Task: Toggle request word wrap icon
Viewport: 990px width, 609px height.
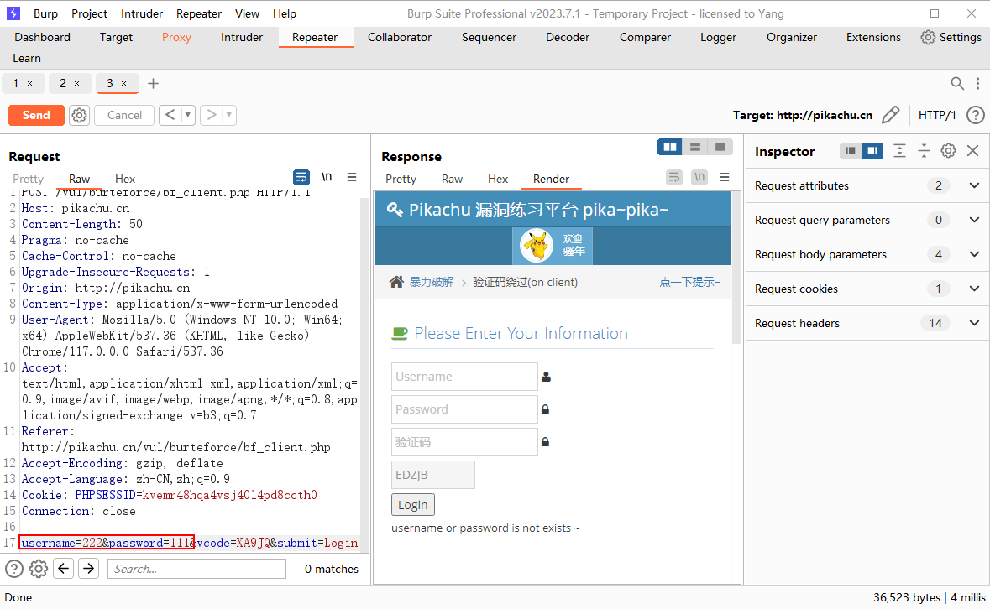Action: (301, 177)
